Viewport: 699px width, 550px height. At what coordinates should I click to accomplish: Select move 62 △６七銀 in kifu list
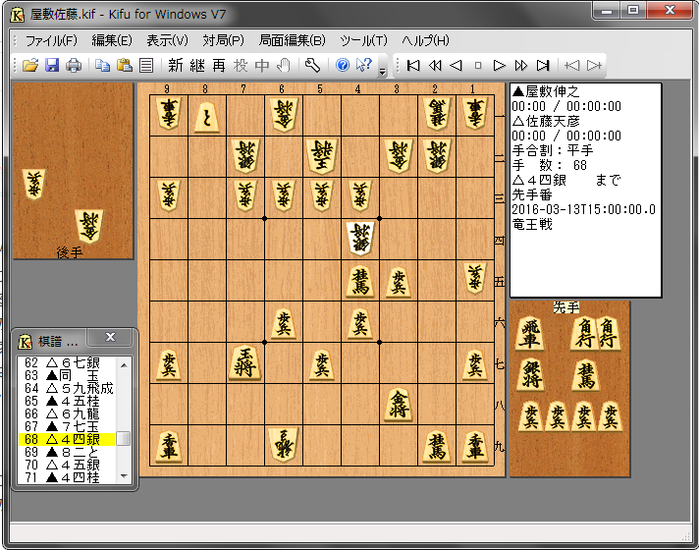pyautogui.click(x=67, y=362)
